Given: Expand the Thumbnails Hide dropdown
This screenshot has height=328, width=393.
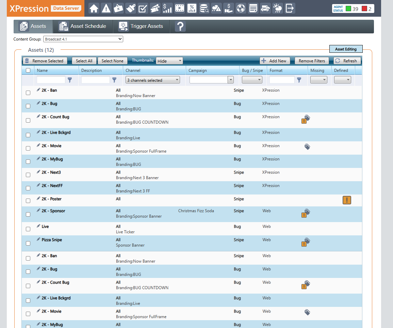Looking at the screenshot, I should pyautogui.click(x=169, y=61).
